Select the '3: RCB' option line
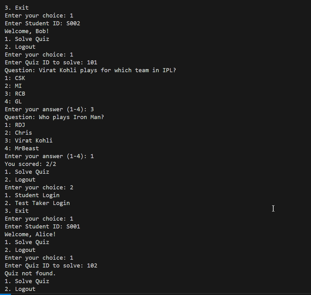Screen dimensions: 311x295 (x=15, y=93)
